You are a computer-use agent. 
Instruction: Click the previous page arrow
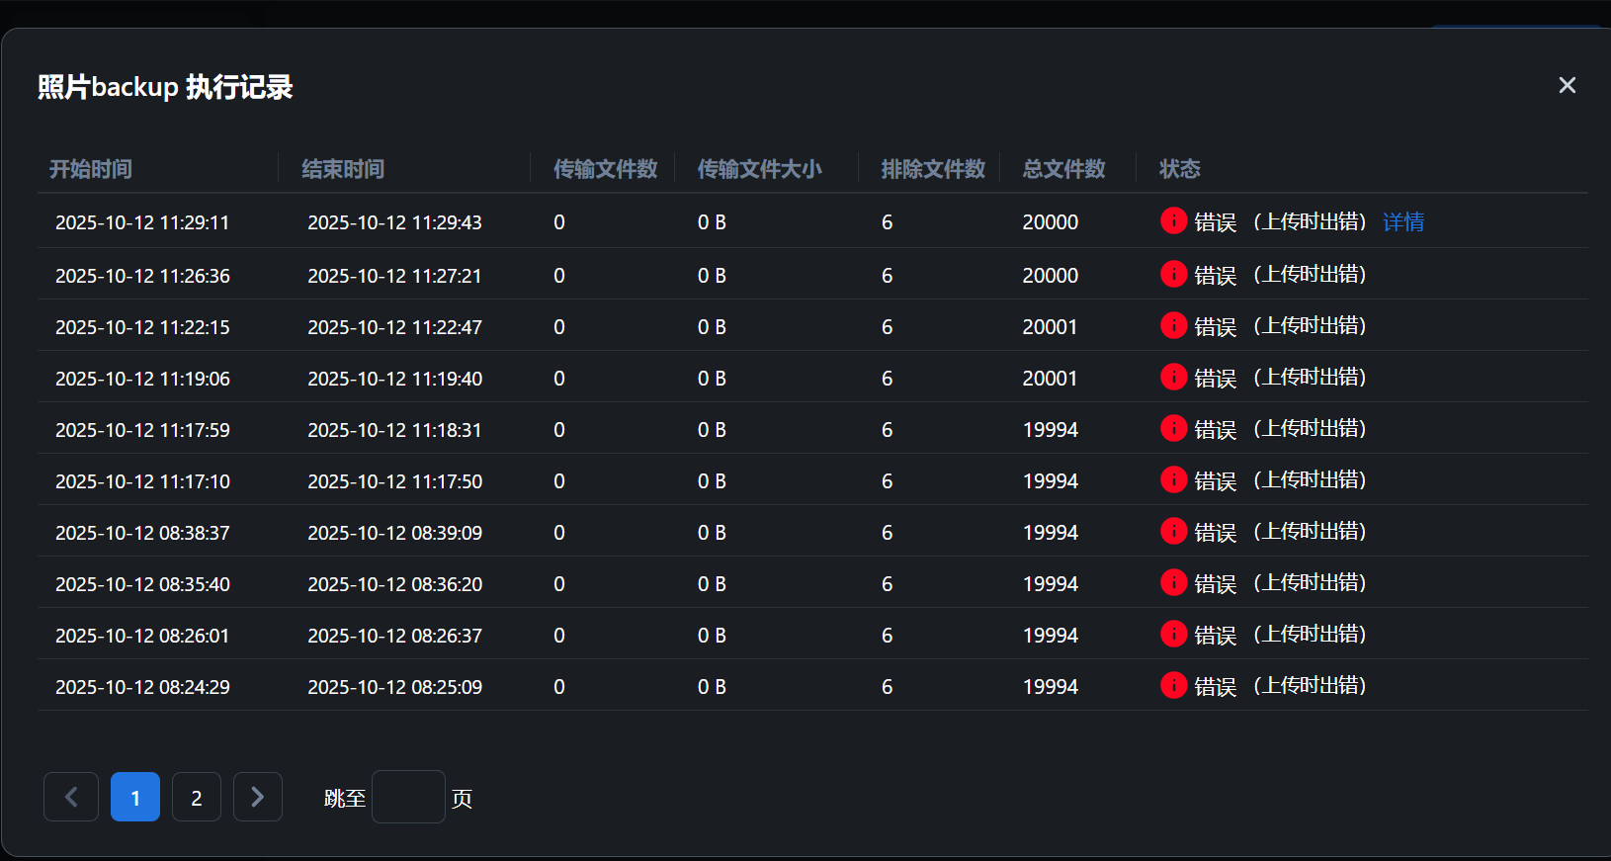[x=71, y=798]
